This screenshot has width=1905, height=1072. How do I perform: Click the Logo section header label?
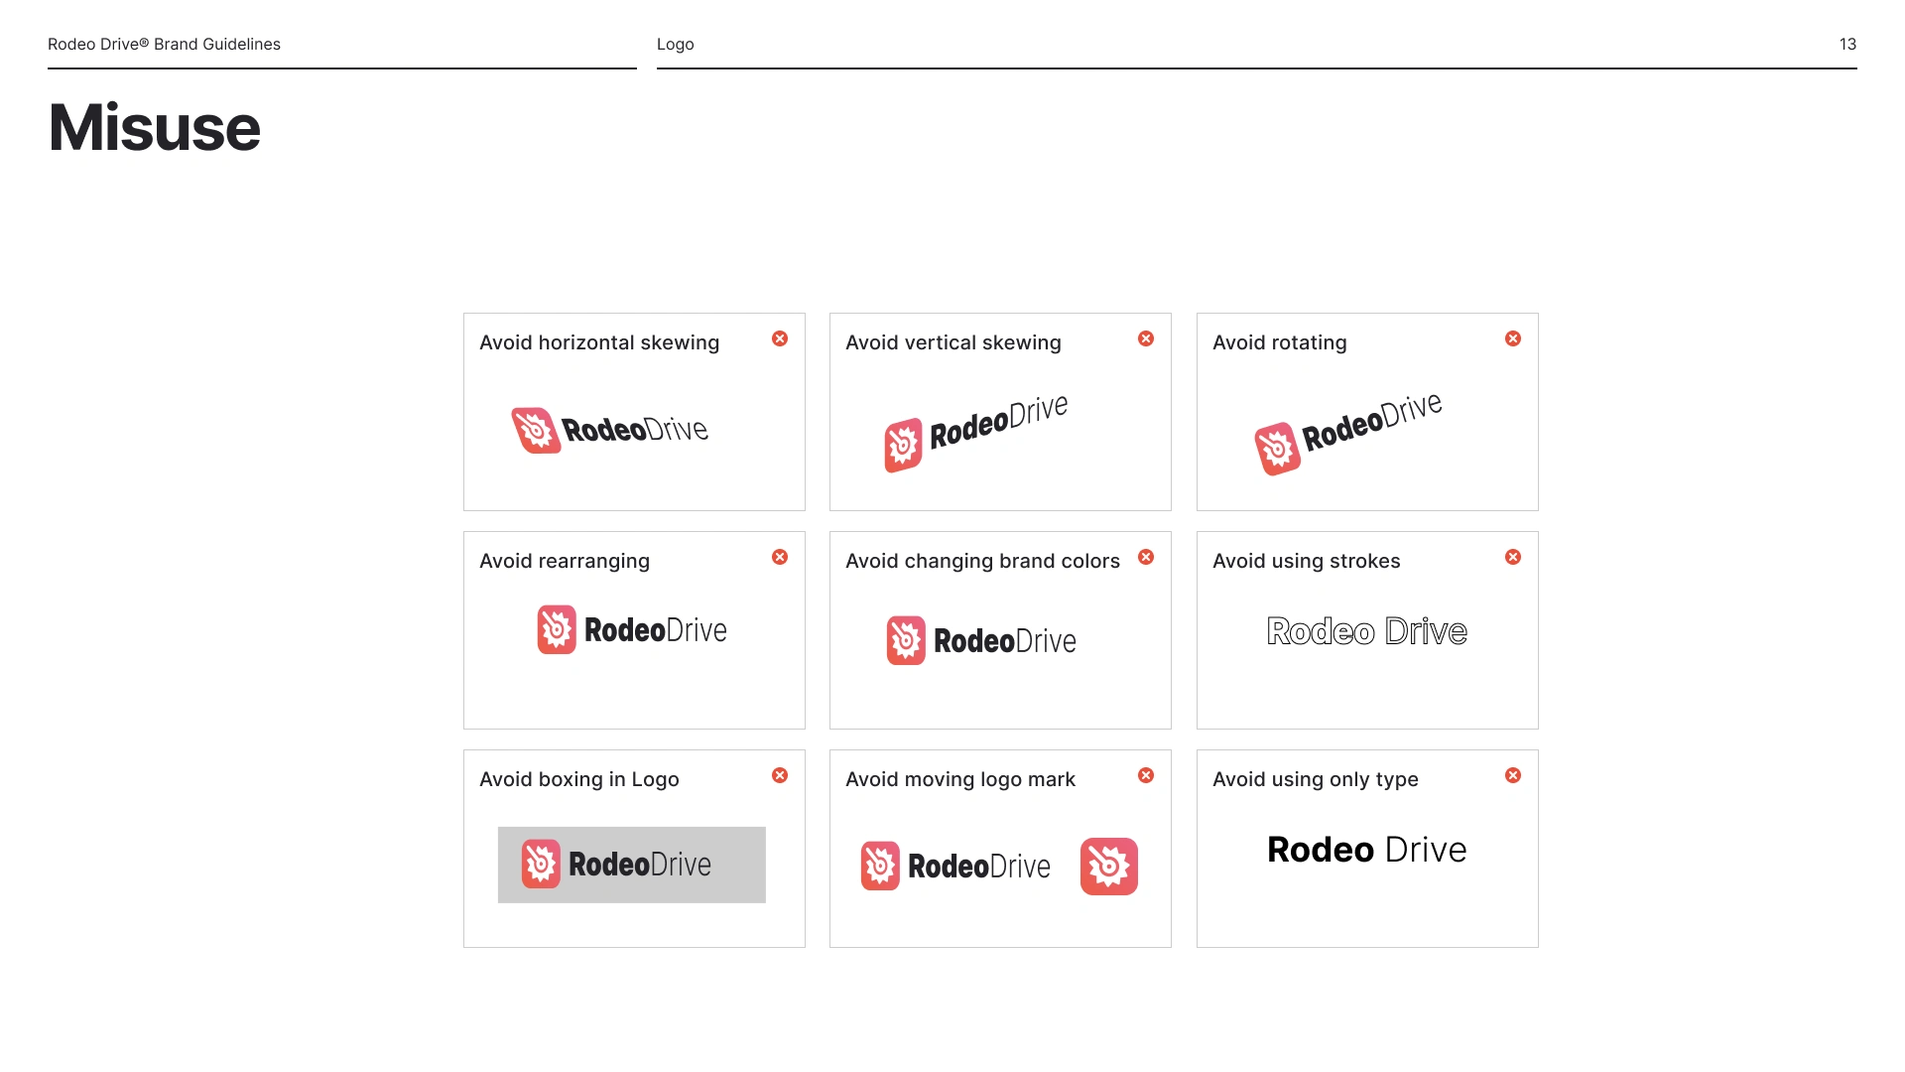(x=675, y=45)
